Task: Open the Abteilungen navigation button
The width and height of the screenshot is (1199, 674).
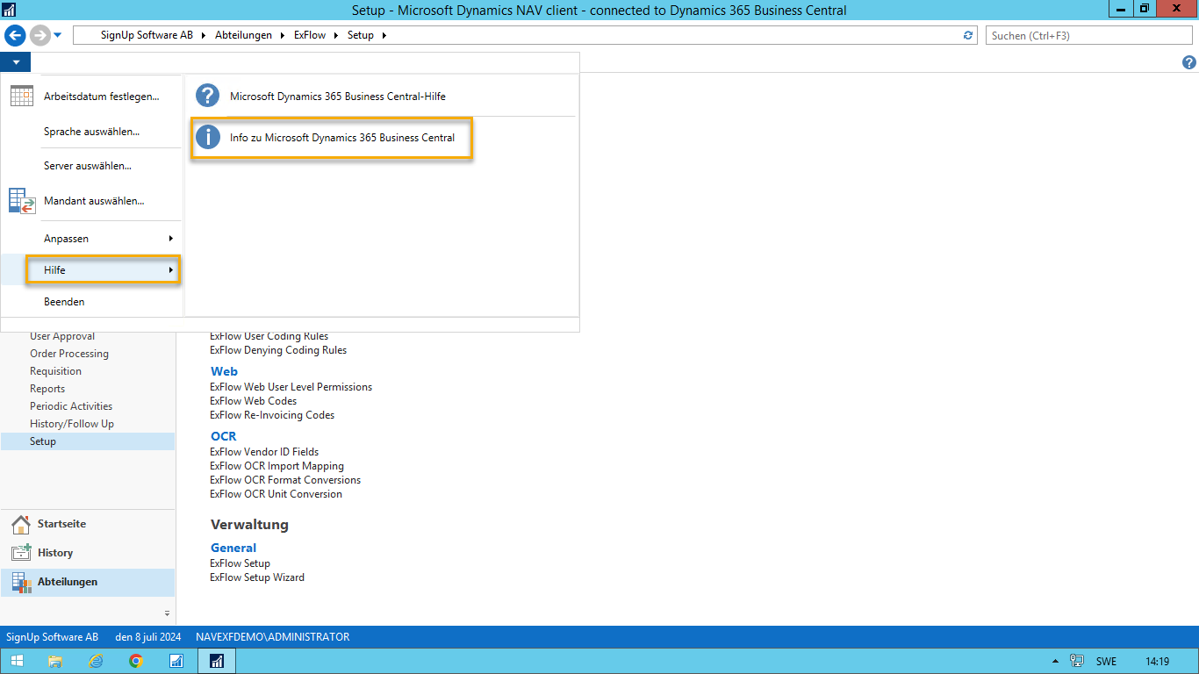Action: [x=88, y=582]
